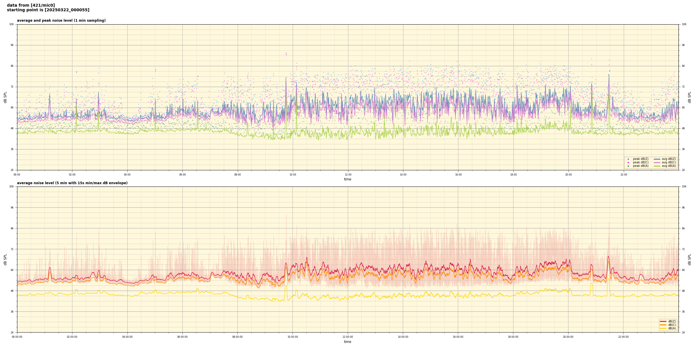Viewport: 695px width, 347px height.
Task: Click the peak dB(Z) blue legend marker
Action: tap(628, 159)
